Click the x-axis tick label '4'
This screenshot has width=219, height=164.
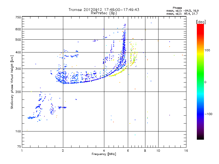tap(104, 151)
